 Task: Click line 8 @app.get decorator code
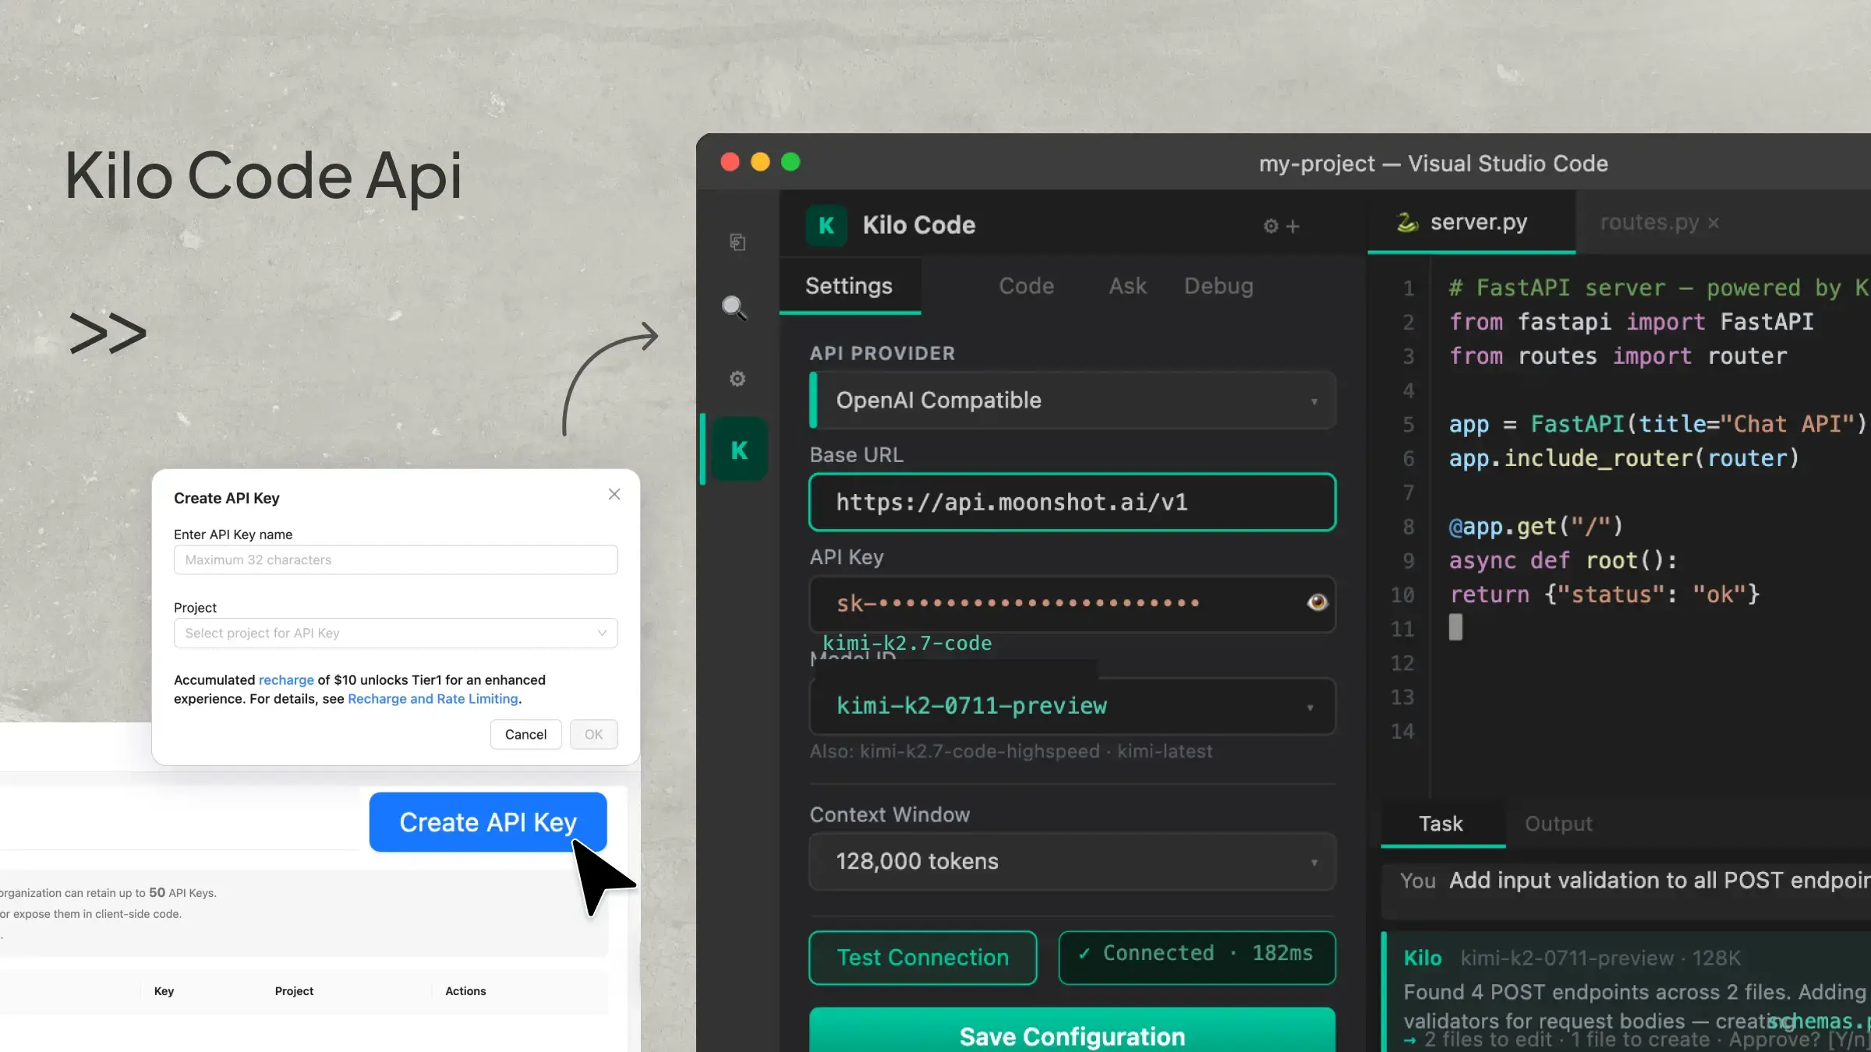[x=1536, y=527]
